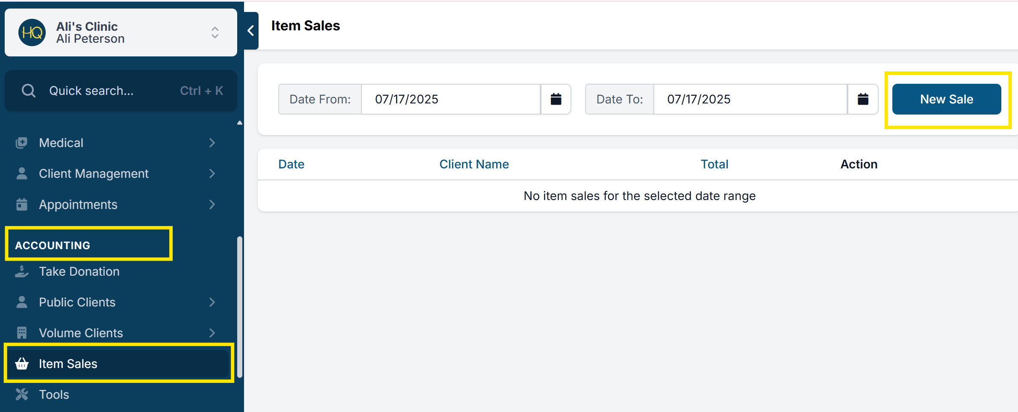The image size is (1018, 412).
Task: Click the HQ clinic logo icon
Action: click(32, 32)
